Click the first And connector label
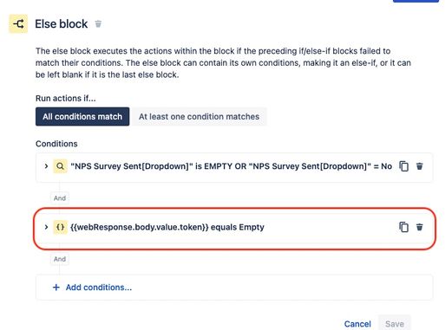 [60, 198]
